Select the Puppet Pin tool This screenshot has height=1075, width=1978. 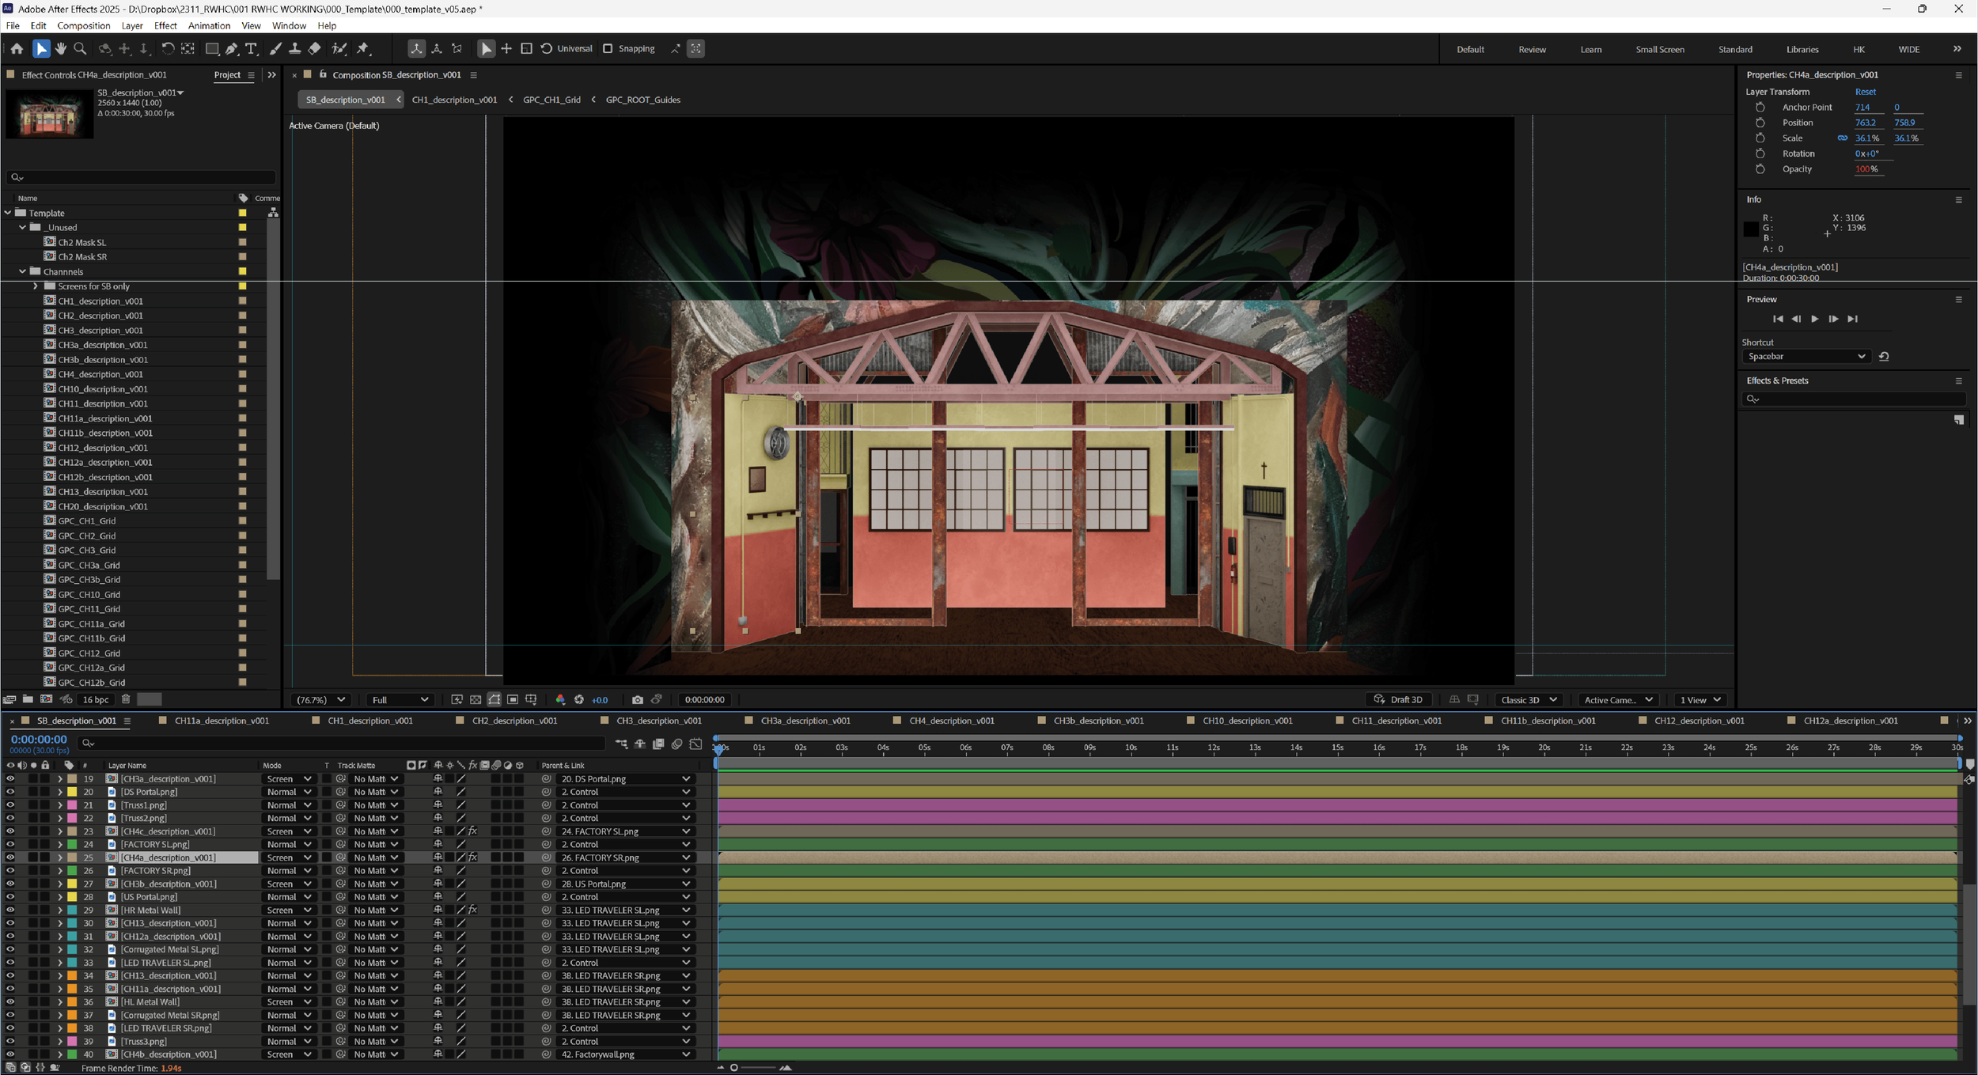coord(363,49)
